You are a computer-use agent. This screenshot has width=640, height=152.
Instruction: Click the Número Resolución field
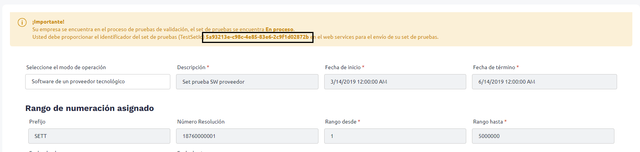247,136
